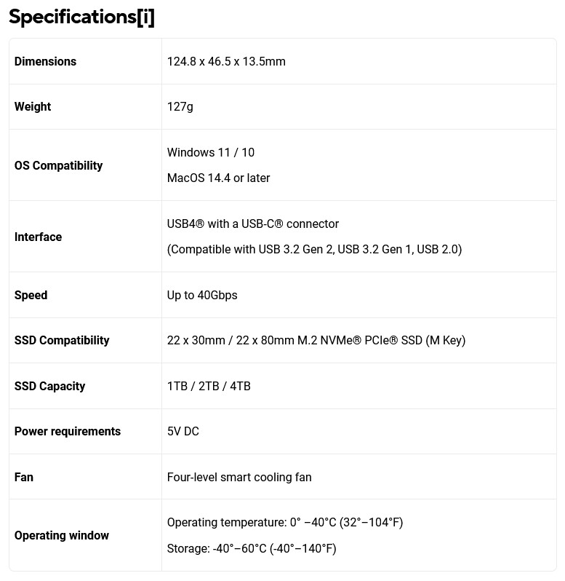The width and height of the screenshot is (565, 581).
Task: Select the Speed row label
Action: [31, 296]
